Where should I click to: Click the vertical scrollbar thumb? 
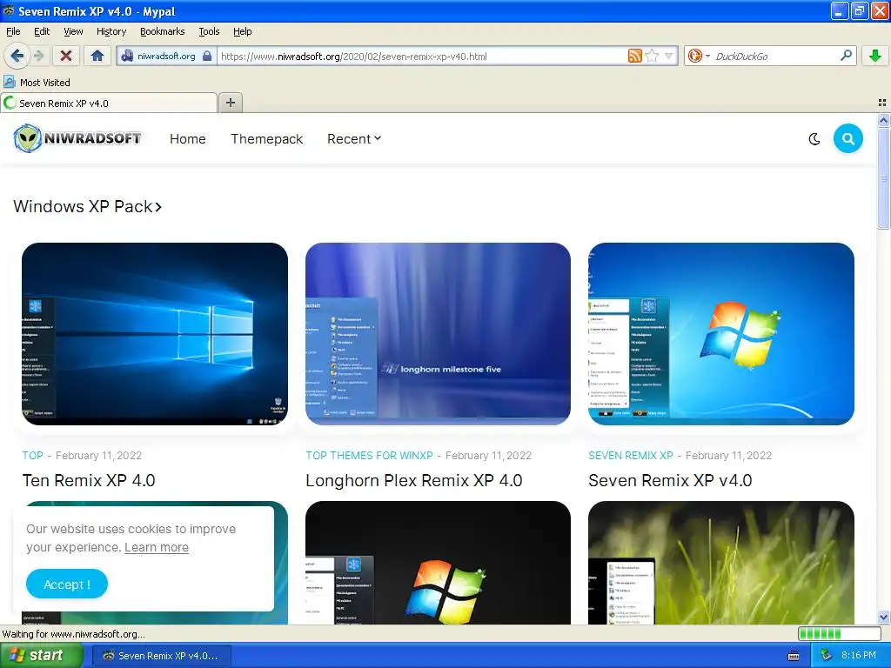point(883,178)
